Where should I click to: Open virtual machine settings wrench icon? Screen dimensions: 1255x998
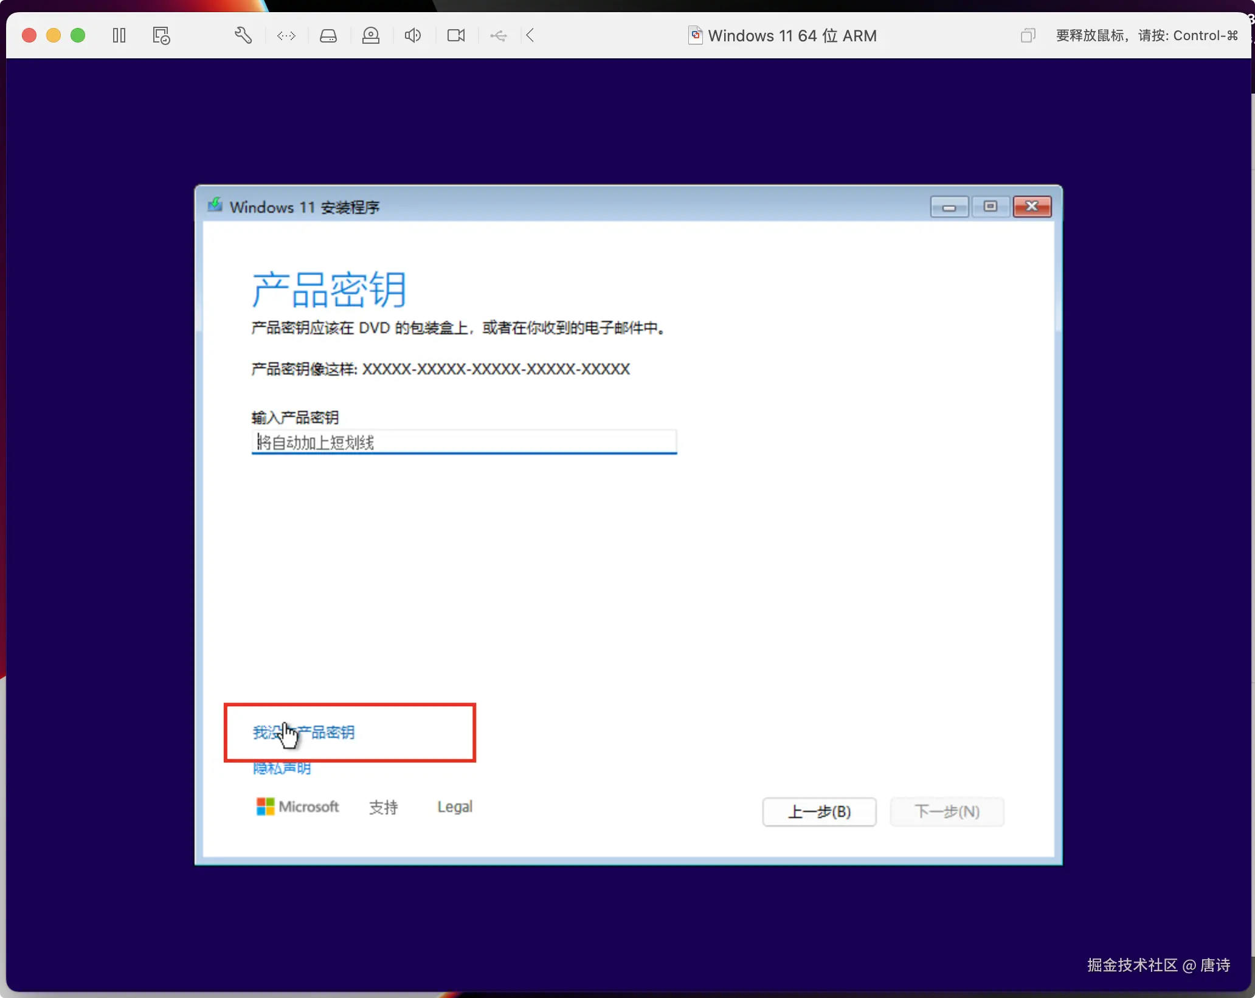pyautogui.click(x=243, y=35)
